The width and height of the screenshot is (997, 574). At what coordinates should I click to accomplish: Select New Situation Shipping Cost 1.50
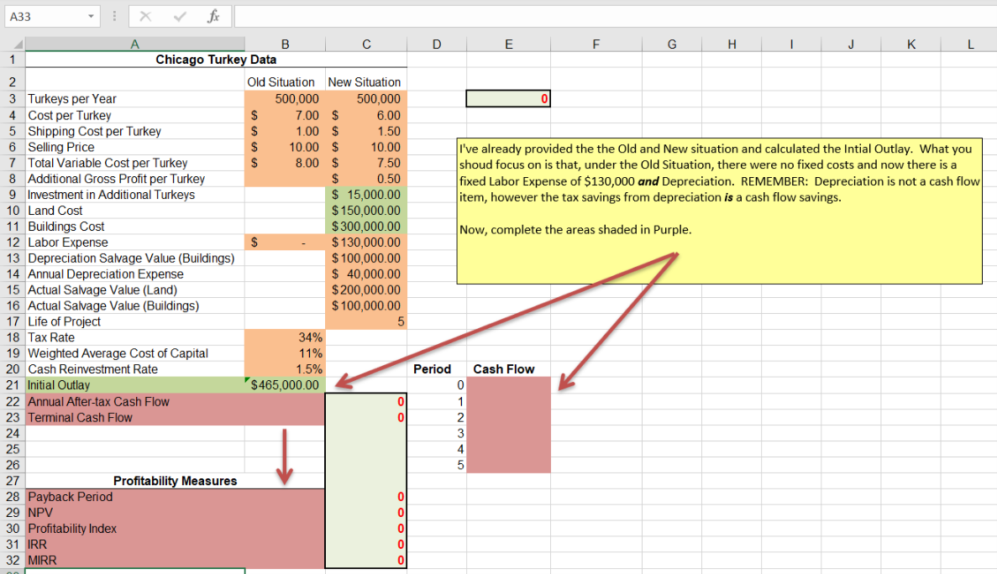pos(366,132)
